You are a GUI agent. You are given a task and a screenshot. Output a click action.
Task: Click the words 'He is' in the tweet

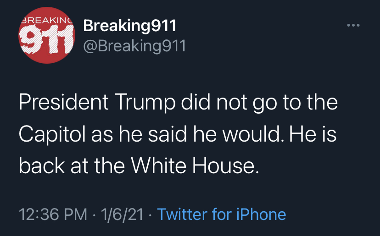click(313, 135)
